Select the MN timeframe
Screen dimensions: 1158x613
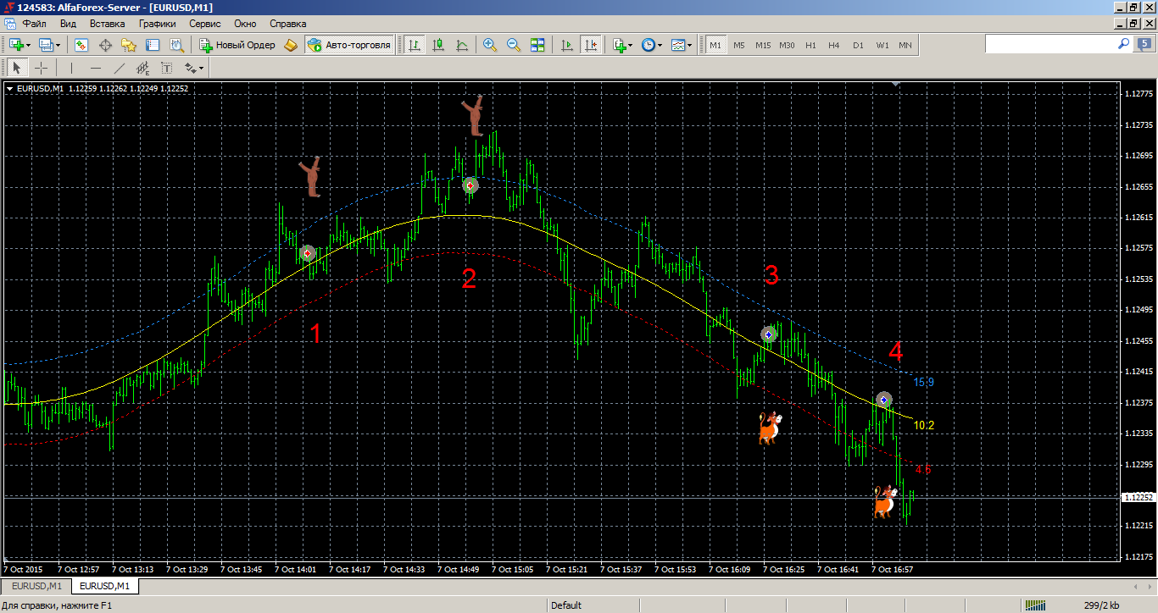(905, 45)
